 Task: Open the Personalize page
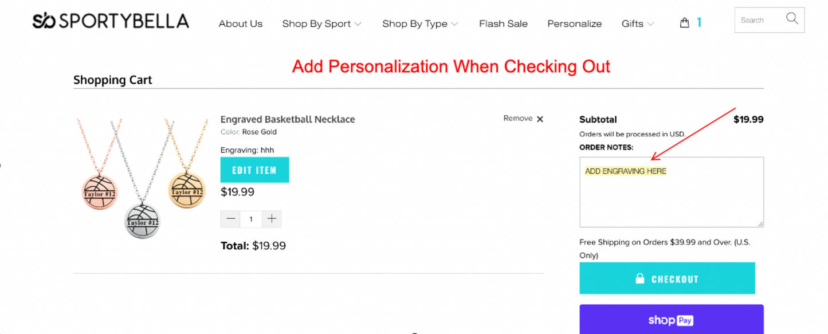pos(574,23)
